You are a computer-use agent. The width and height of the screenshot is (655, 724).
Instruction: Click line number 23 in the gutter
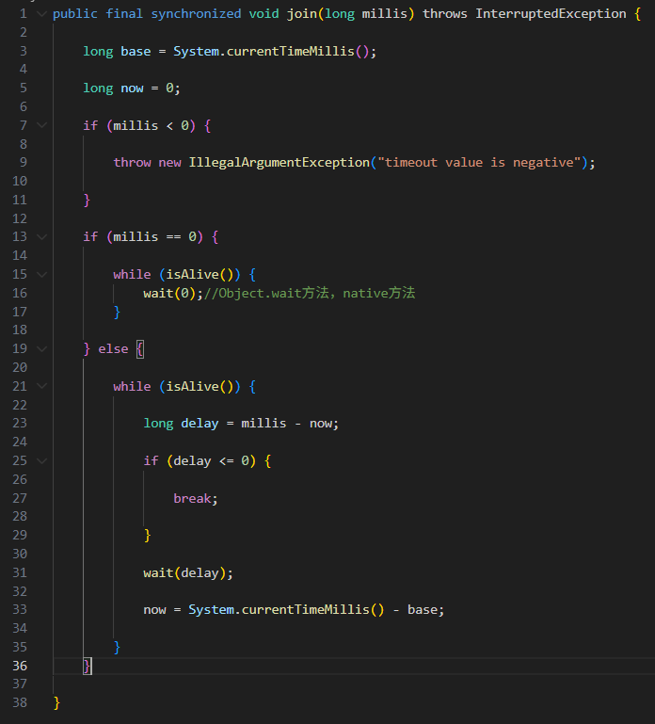click(20, 424)
